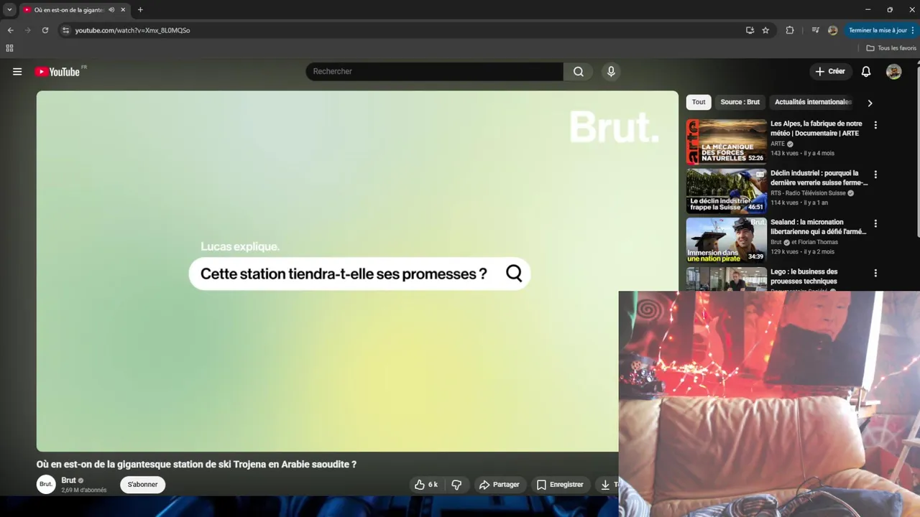Image resolution: width=920 pixels, height=517 pixels.
Task: Open the YouTube account avatar menu
Action: [x=893, y=72]
